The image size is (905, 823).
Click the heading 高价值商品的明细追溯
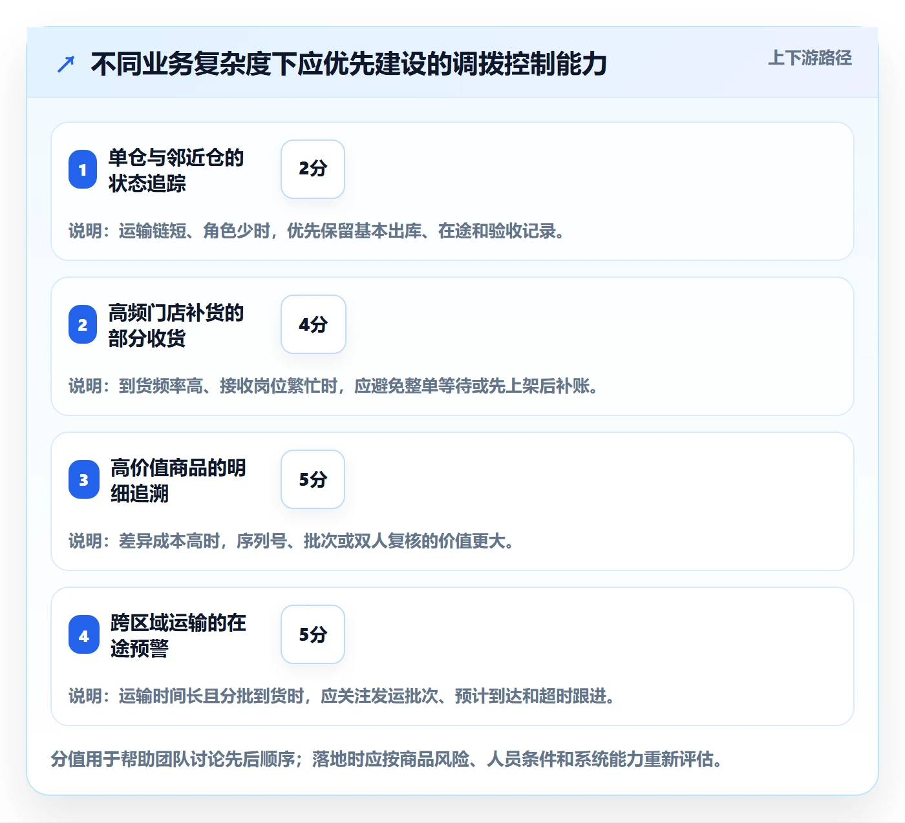[x=178, y=480]
